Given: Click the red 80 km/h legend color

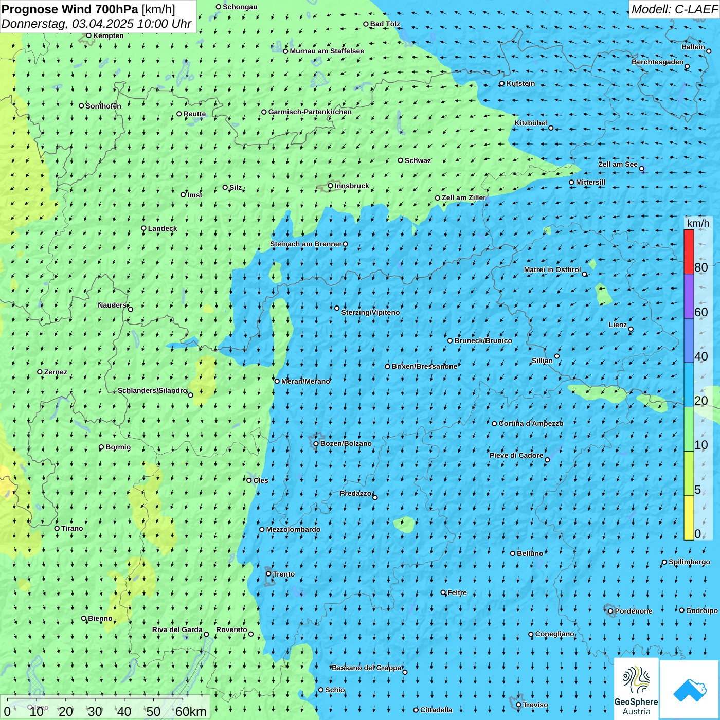Looking at the screenshot, I should click(689, 251).
